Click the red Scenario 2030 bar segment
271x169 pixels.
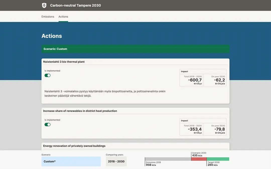pos(199,159)
